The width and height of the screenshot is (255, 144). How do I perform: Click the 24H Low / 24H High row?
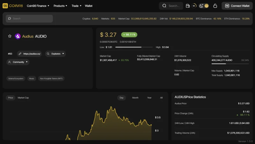(212, 123)
